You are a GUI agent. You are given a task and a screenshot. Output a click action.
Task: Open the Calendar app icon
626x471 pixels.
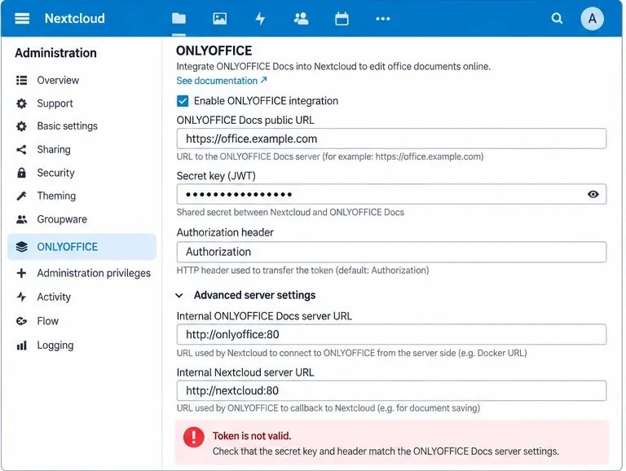click(x=342, y=19)
